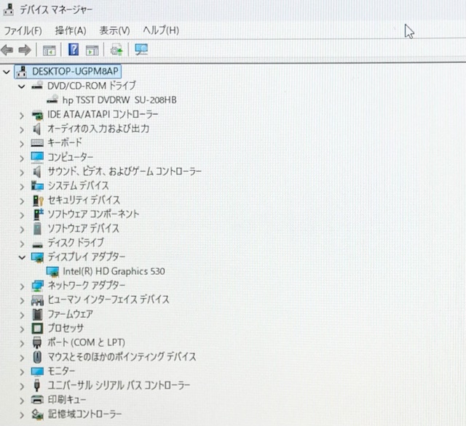Expand the ソフトウェア デバイス chevron
The height and width of the screenshot is (426, 466).
click(x=21, y=229)
